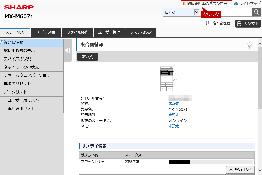
Task: Click the オンライン status value
Action: coord(178,120)
